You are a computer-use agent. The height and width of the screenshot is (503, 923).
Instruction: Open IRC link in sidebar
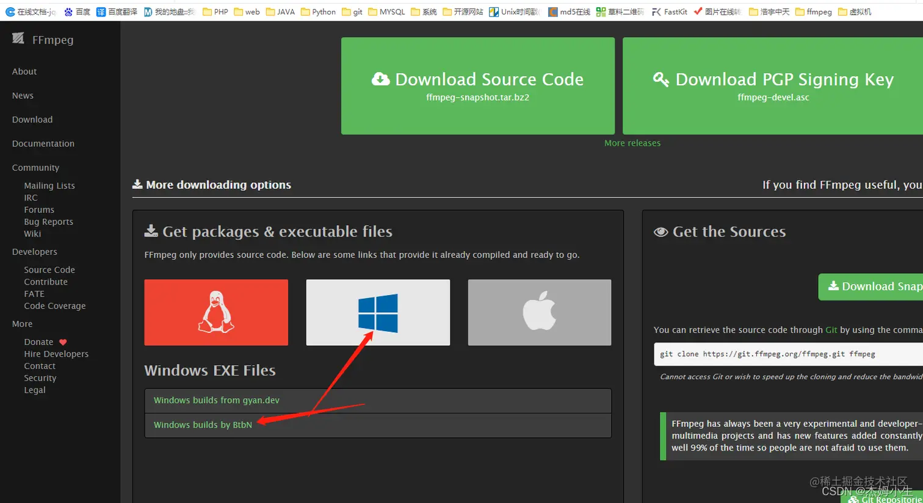[x=31, y=198]
